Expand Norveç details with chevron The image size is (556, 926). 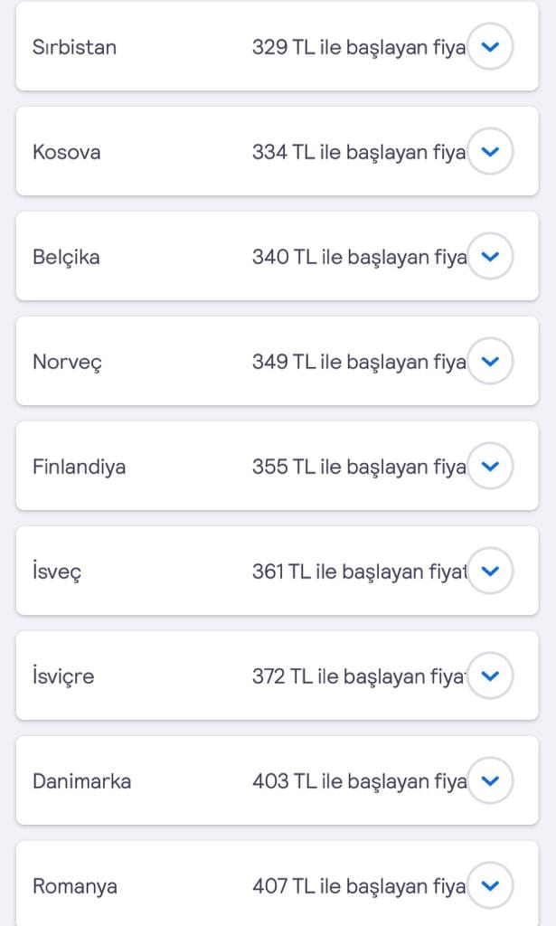point(490,361)
